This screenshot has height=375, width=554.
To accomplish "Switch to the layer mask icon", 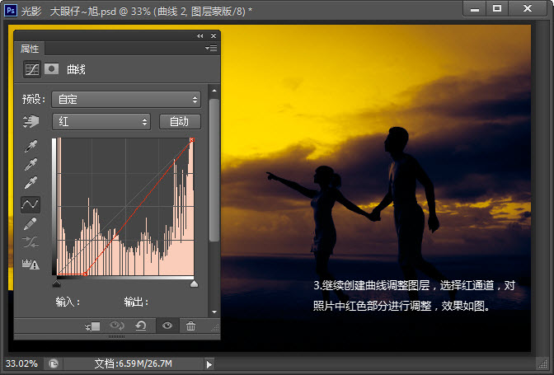I will 51,68.
